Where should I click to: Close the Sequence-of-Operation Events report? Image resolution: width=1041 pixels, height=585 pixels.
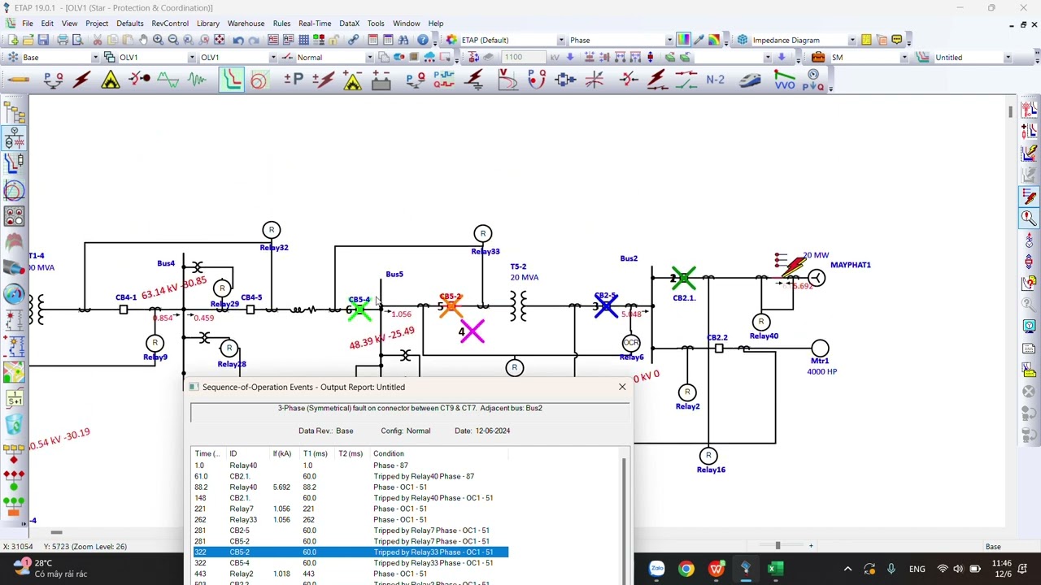pyautogui.click(x=622, y=387)
